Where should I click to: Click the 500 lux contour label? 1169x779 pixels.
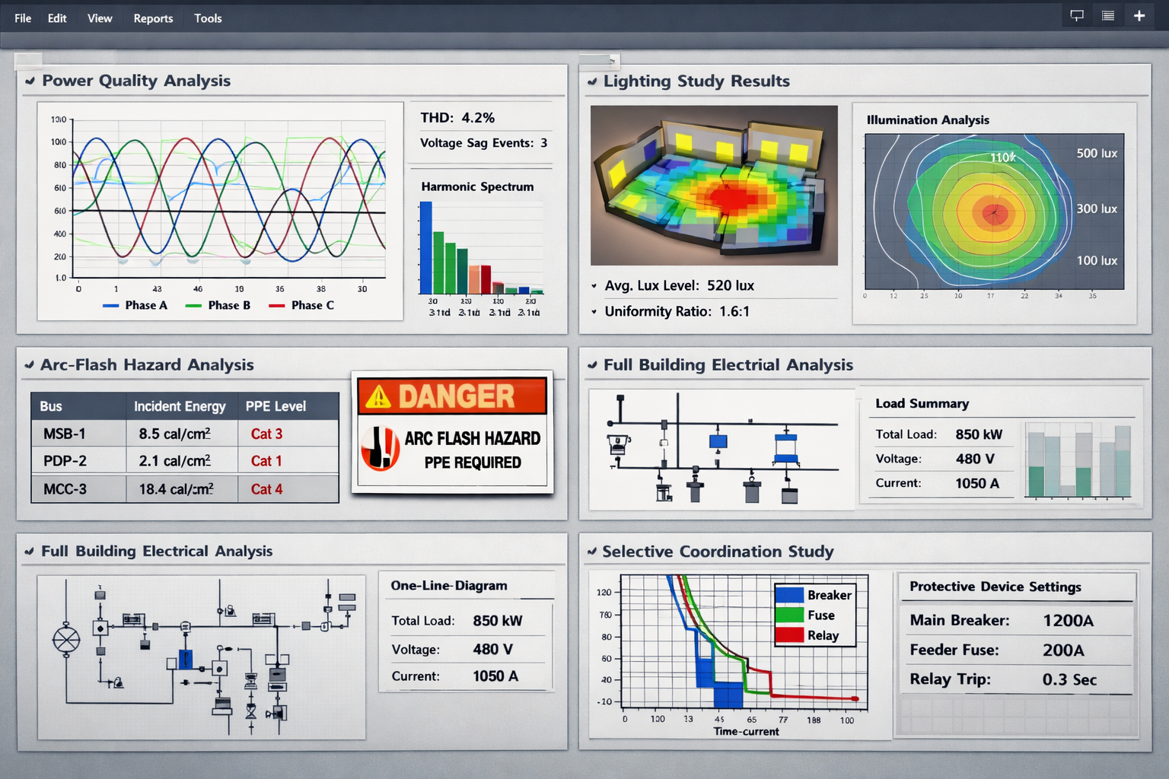click(x=1097, y=154)
